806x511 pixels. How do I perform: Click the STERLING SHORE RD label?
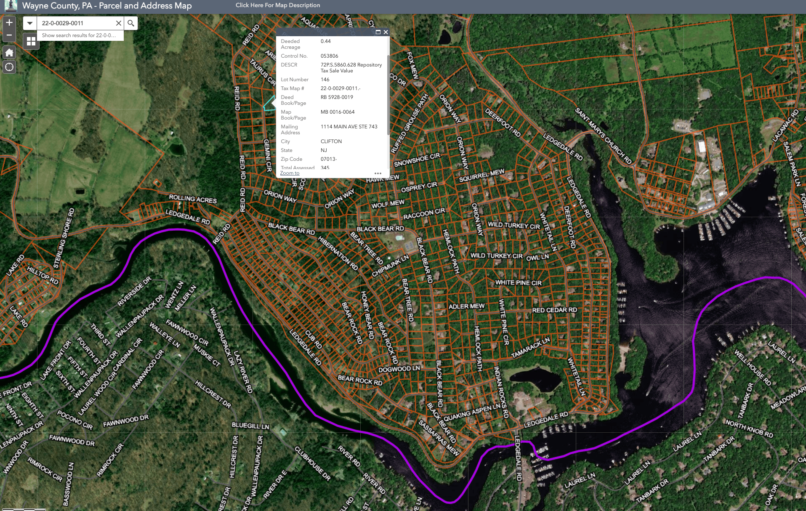pos(64,238)
